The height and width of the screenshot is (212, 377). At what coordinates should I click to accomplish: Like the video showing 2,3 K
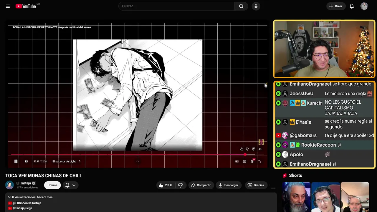point(165,185)
